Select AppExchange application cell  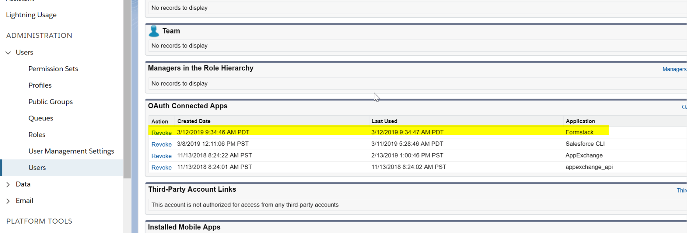point(584,155)
